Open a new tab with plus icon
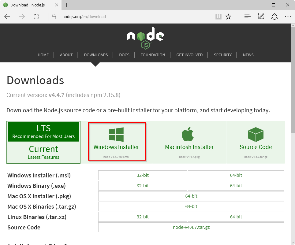This screenshot has height=245, width=295. [66, 5]
